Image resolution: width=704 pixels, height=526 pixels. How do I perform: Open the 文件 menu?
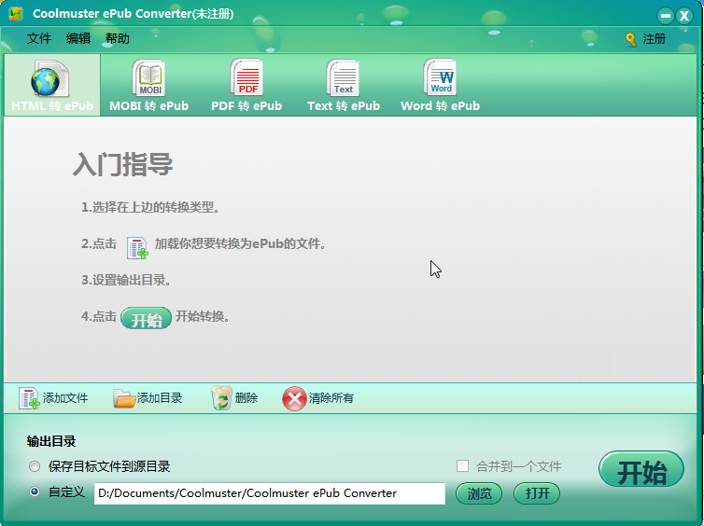click(x=39, y=38)
